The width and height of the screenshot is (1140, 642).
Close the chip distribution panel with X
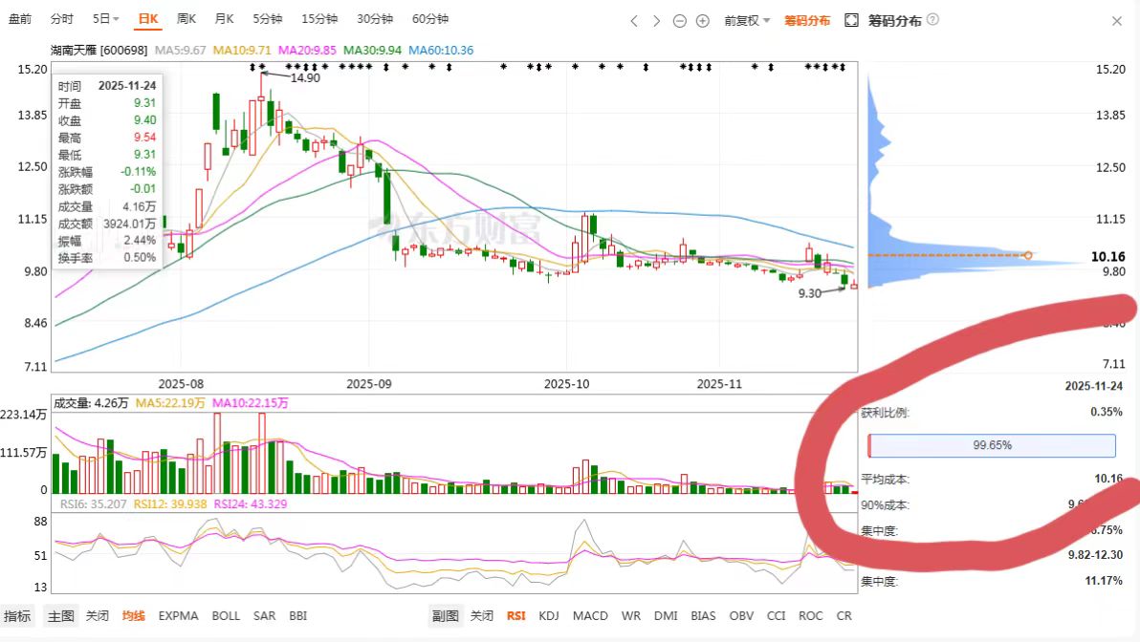[x=1117, y=21]
